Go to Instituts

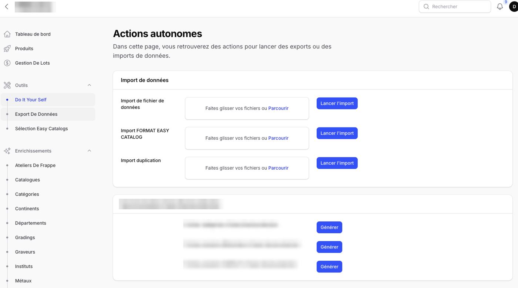coord(24,266)
